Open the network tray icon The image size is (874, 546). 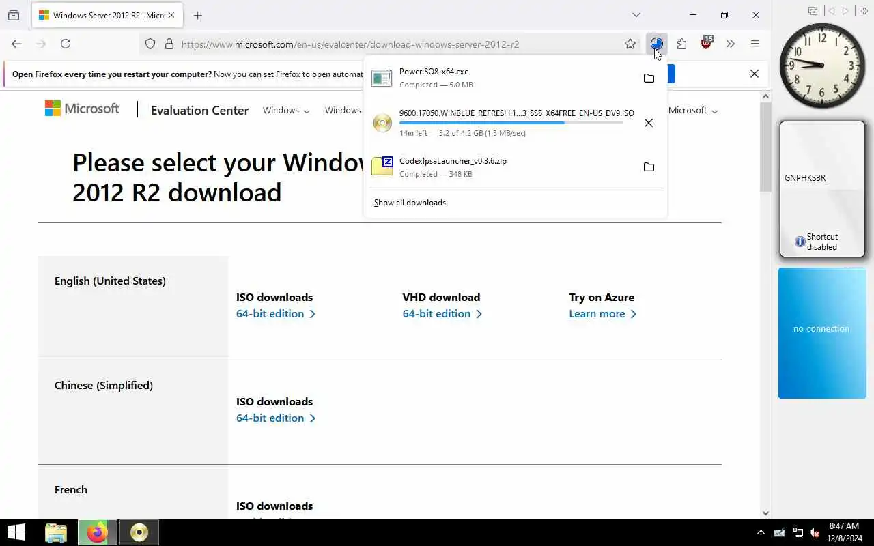(x=798, y=533)
